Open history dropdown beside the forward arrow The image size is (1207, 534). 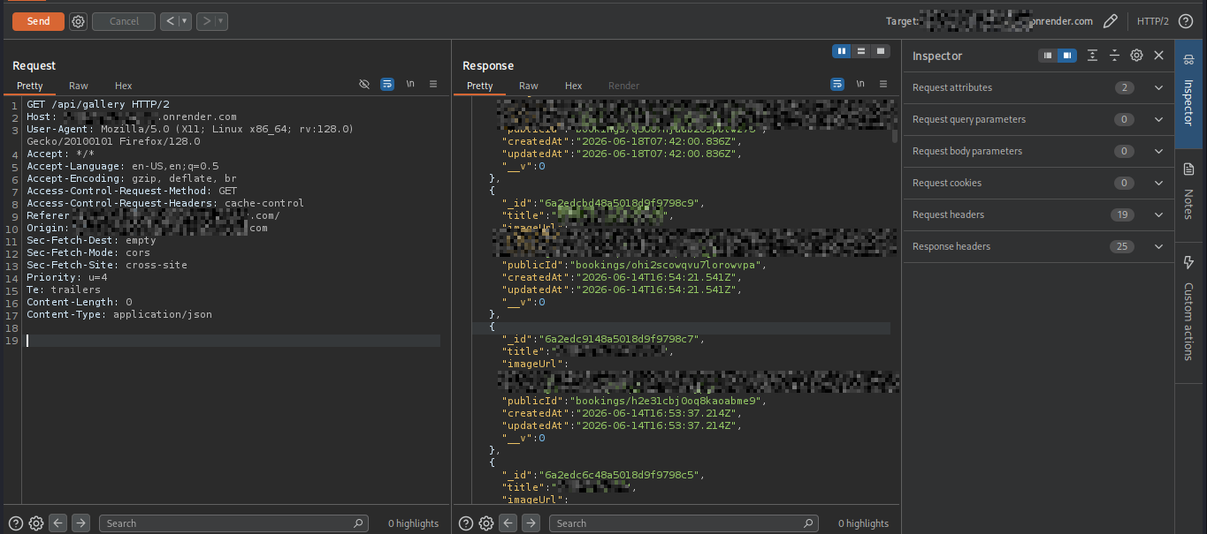coord(220,21)
